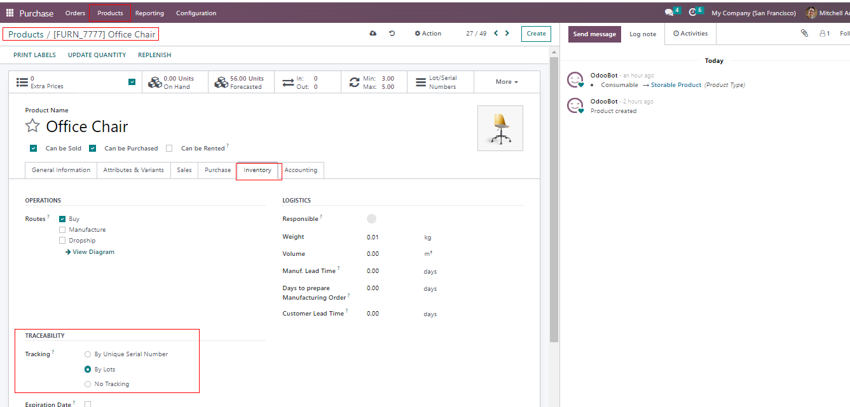The width and height of the screenshot is (850, 407).
Task: Toggle the Can be Rented checkbox
Action: click(x=169, y=149)
